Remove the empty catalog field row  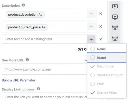101,39
